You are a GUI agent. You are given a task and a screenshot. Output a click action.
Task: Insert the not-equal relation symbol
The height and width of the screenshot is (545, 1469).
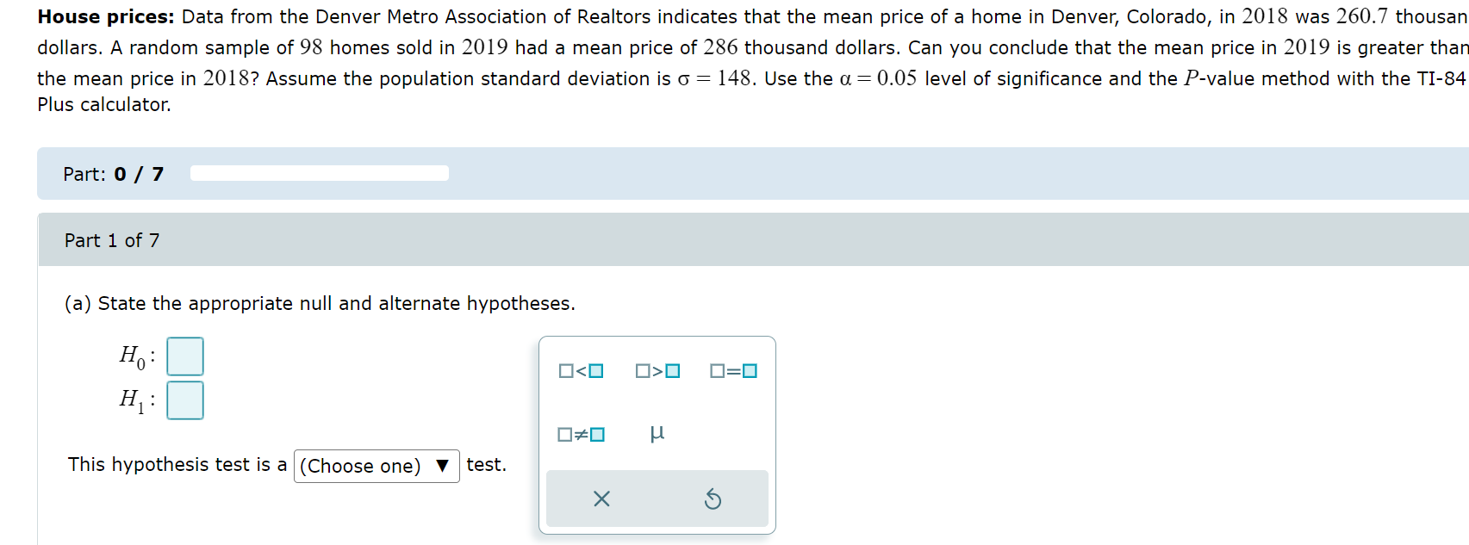click(x=580, y=434)
